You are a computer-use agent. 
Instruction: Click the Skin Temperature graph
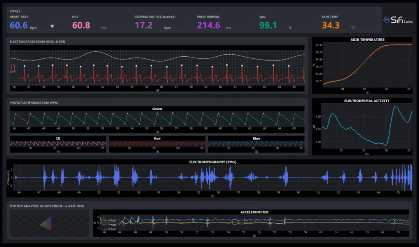pos(367,63)
